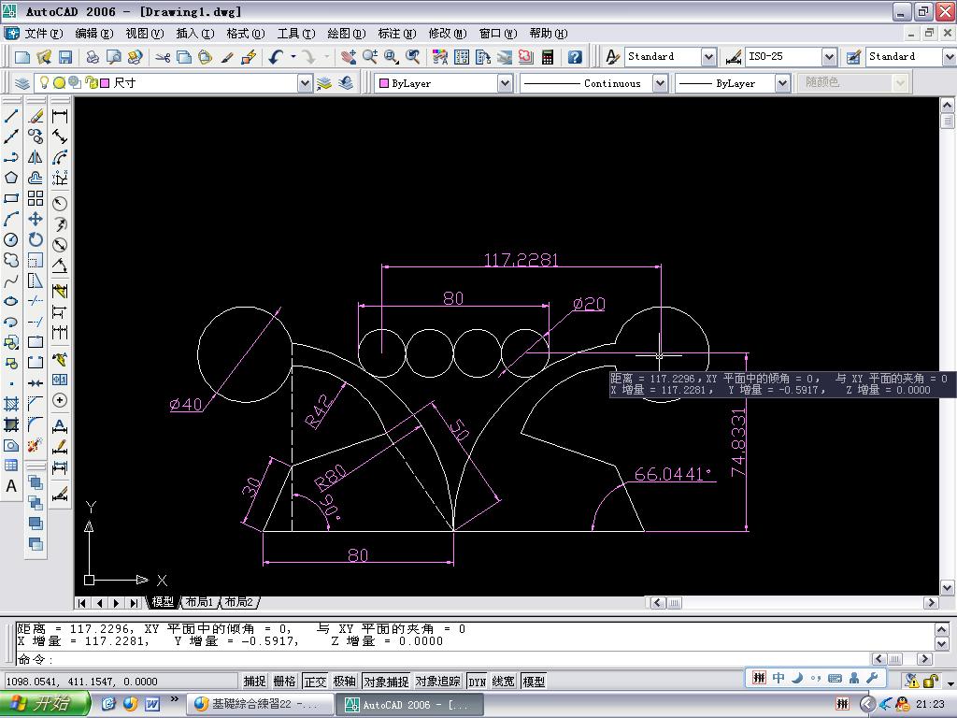Select the Offset modify tool

coord(36,178)
